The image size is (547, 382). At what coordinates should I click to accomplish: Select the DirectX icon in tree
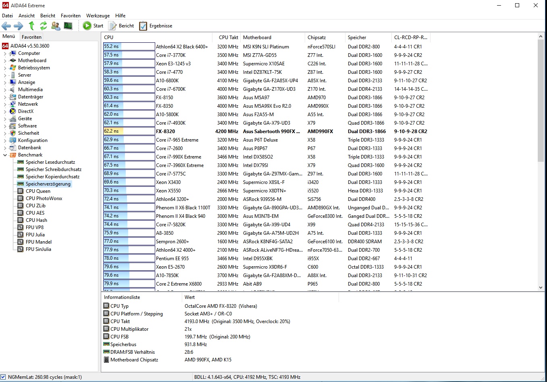coord(13,111)
